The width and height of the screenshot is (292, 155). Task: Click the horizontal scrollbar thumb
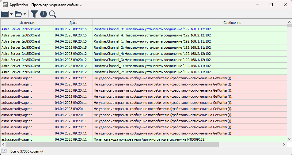tap(110, 144)
